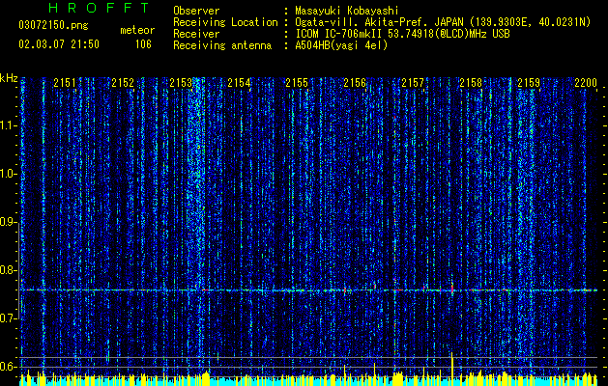Click the 0.9 kHz axis tick label
The width and height of the screenshot is (608, 386).
8,222
